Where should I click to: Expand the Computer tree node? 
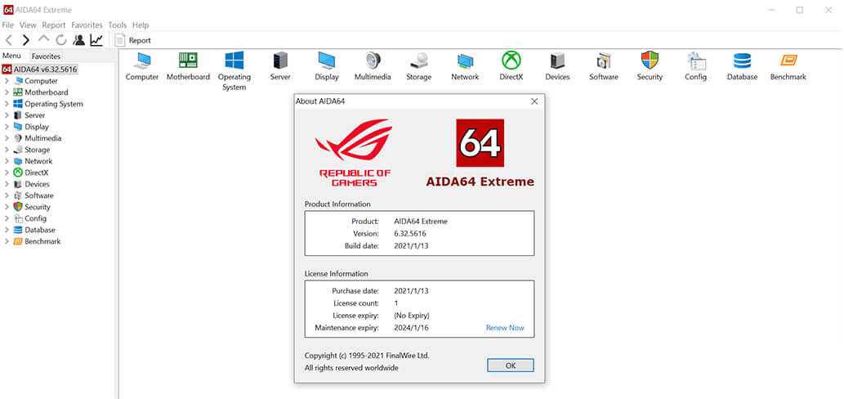7,81
